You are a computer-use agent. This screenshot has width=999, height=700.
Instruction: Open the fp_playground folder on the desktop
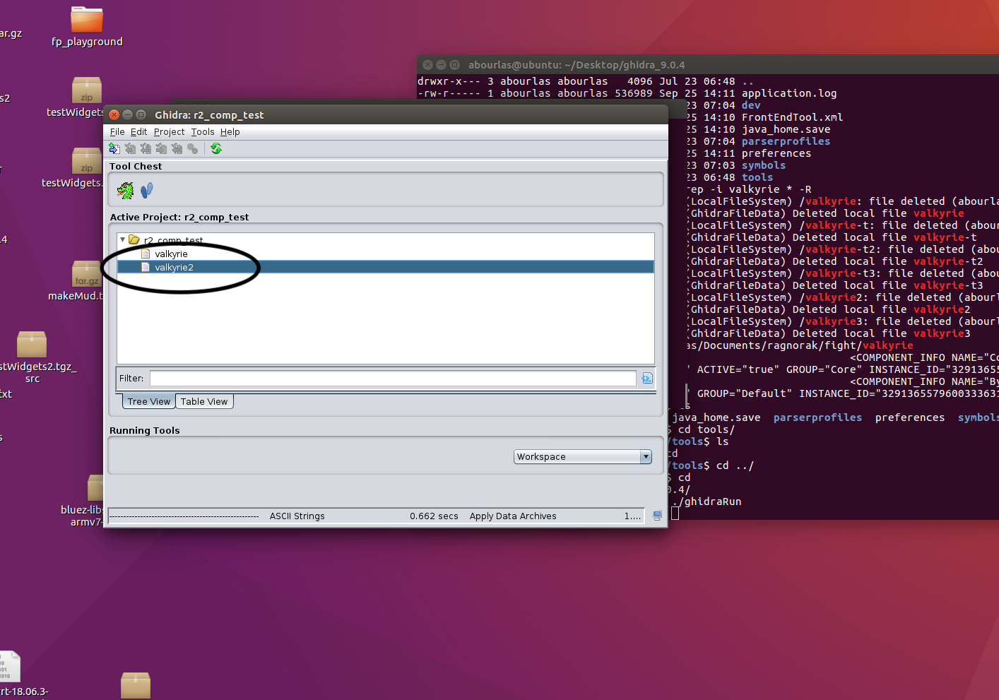point(86,21)
